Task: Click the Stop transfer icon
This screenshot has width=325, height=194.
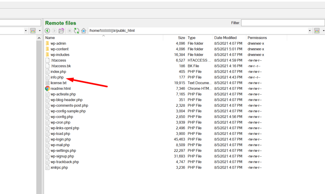Action: click(70, 31)
